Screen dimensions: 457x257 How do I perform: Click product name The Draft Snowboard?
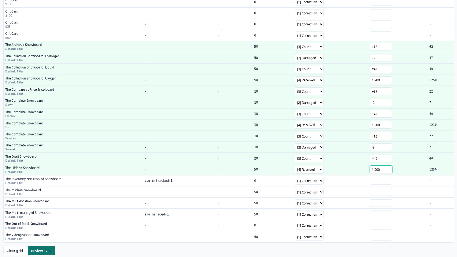(x=21, y=156)
